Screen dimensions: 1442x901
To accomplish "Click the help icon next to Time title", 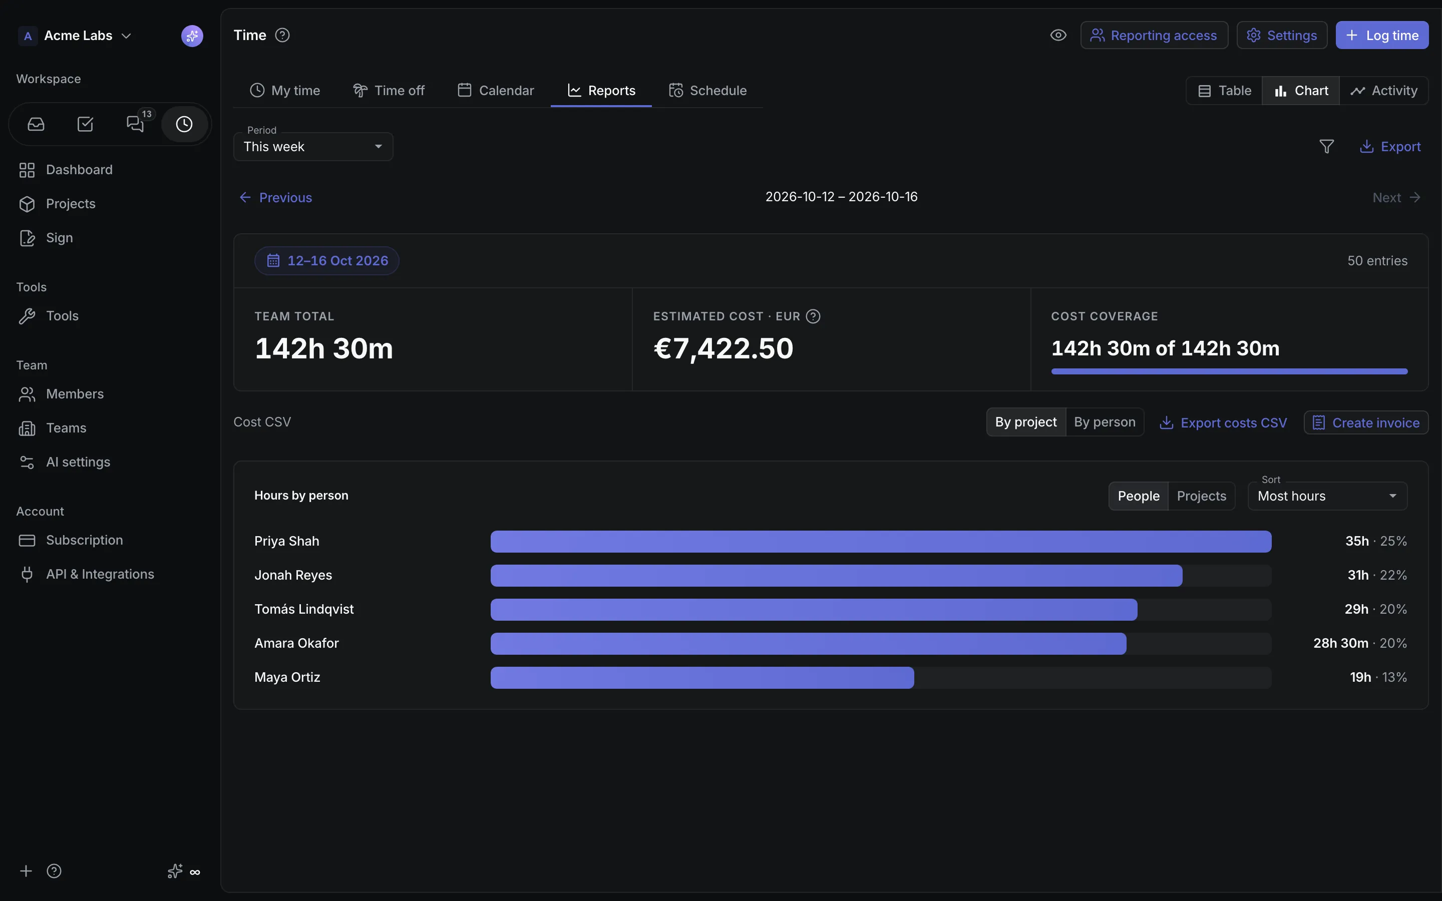I will pyautogui.click(x=282, y=35).
